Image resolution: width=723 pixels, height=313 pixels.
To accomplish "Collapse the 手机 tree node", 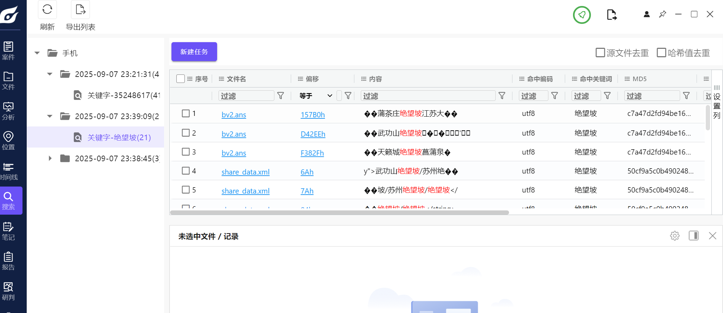I will click(x=37, y=53).
